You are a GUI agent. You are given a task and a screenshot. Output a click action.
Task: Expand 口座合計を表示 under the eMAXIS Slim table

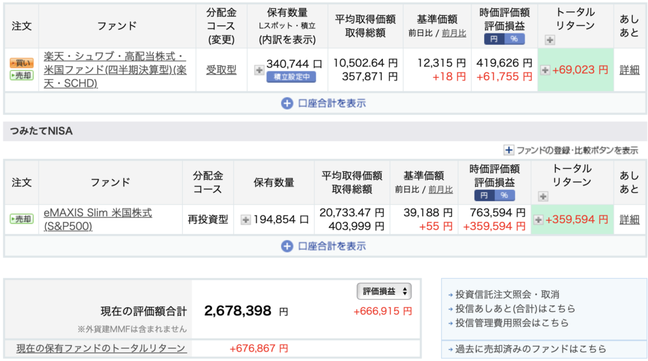point(323,246)
